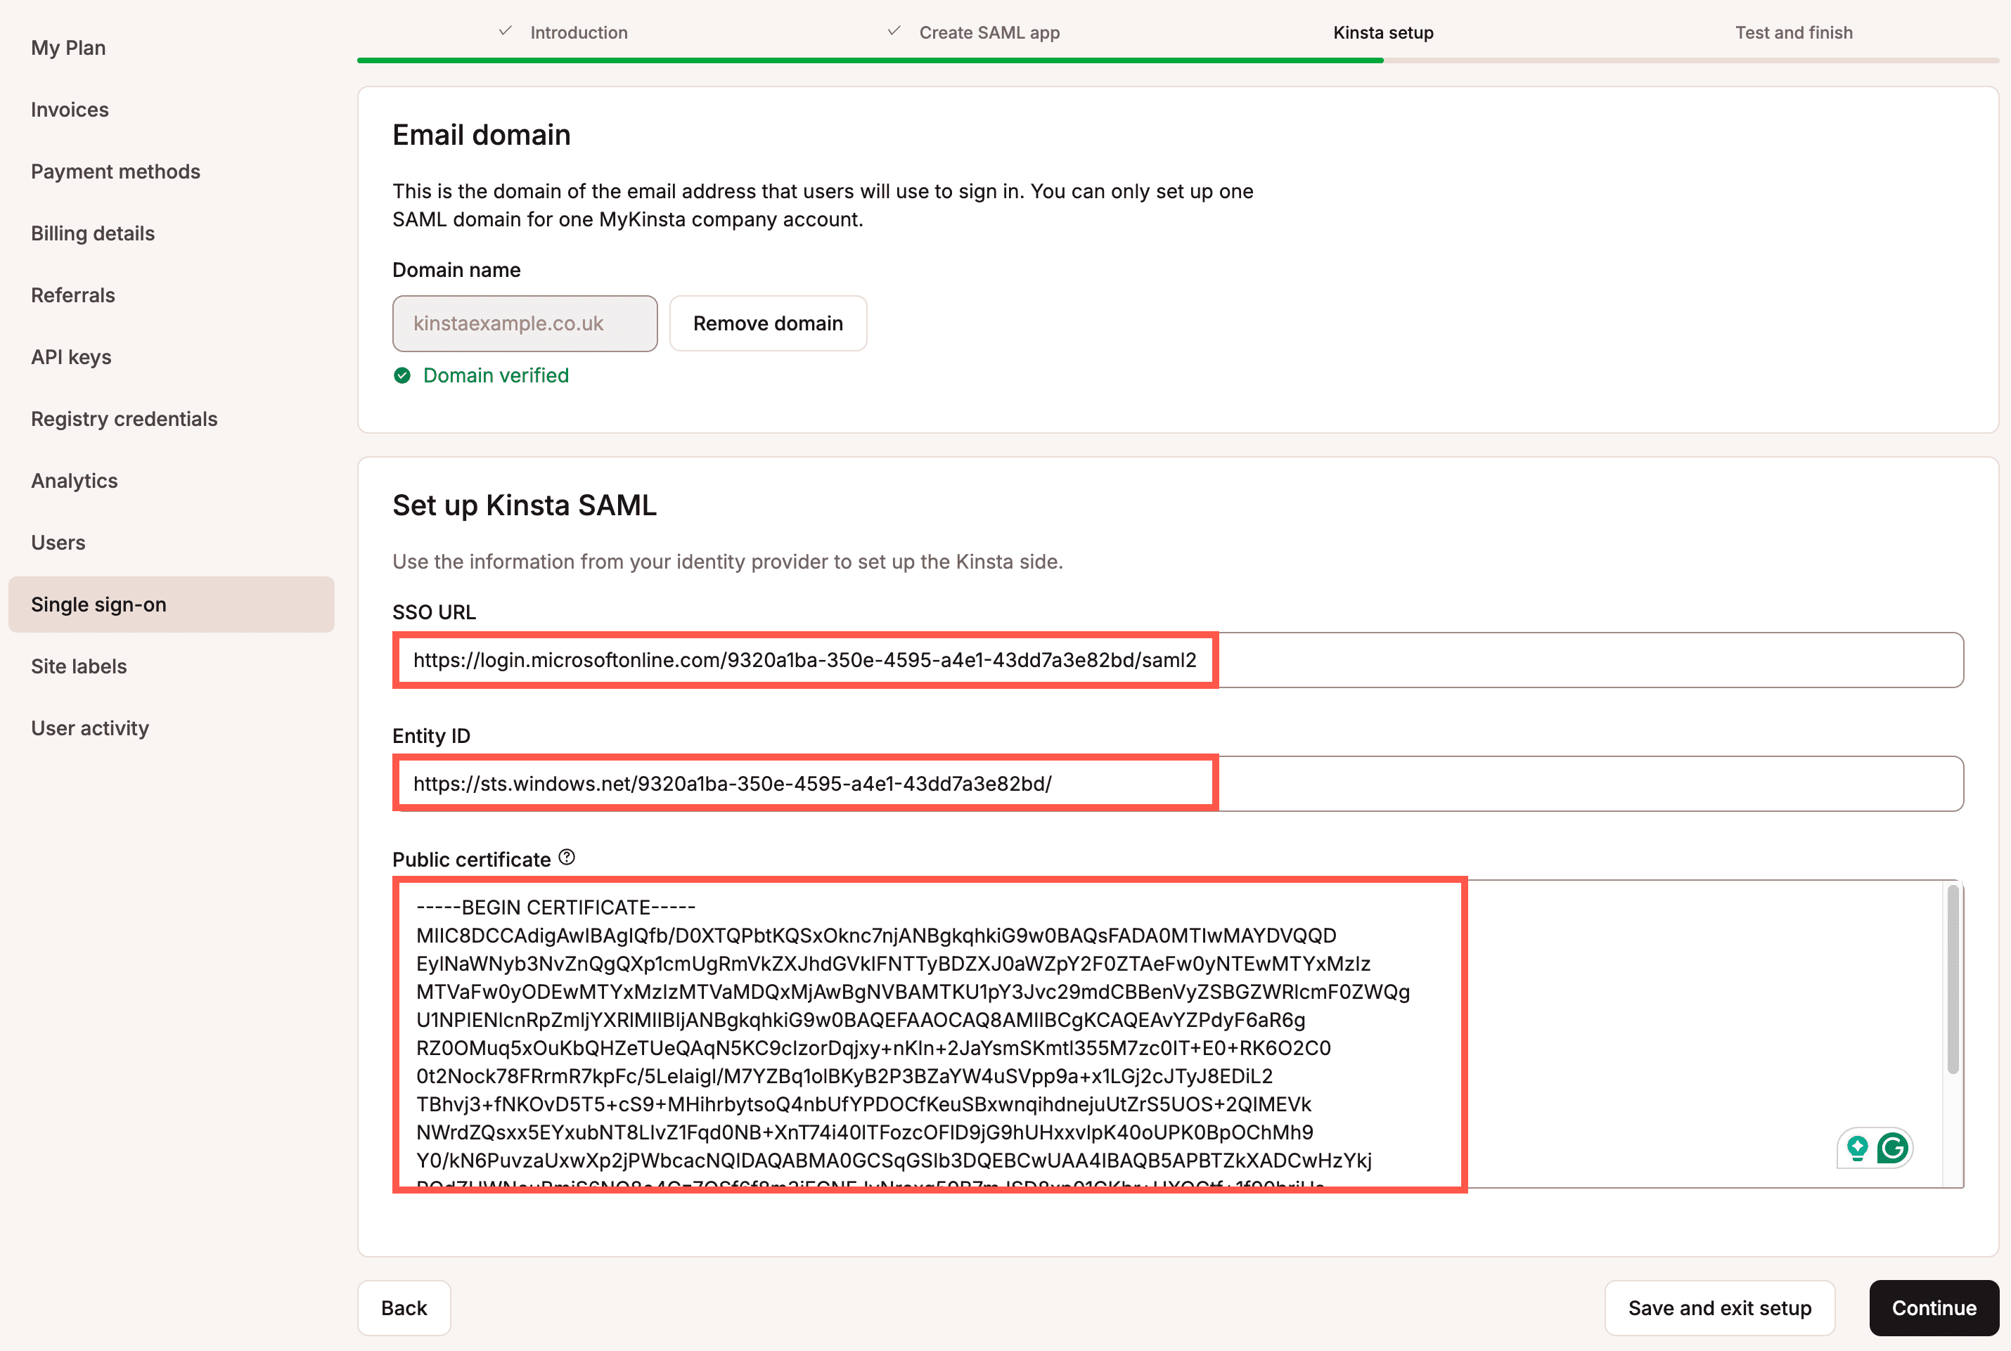Switch to the Test and finish step
This screenshot has width=2011, height=1351.
(x=1793, y=32)
